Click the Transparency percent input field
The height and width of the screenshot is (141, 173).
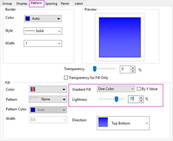click(x=125, y=69)
